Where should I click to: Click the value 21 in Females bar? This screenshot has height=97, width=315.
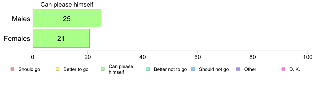point(61,38)
